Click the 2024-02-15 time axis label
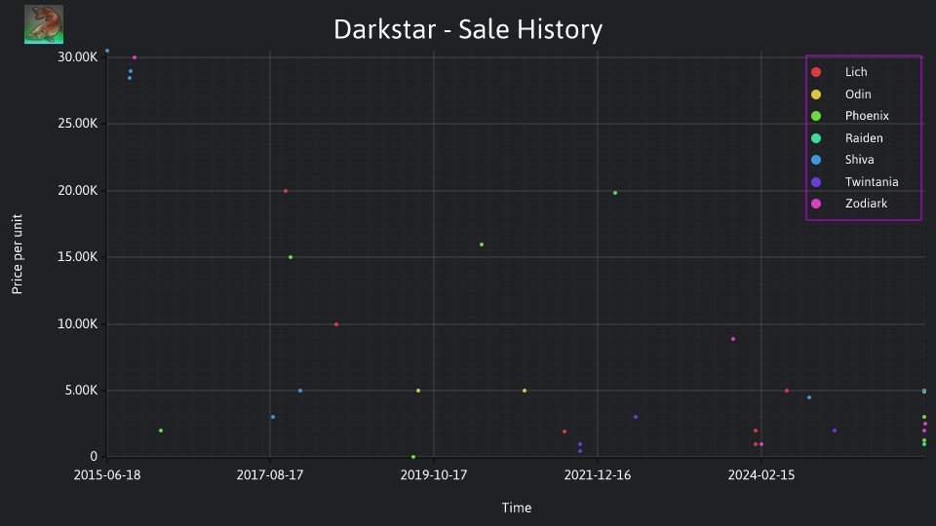936x526 pixels. tap(761, 475)
